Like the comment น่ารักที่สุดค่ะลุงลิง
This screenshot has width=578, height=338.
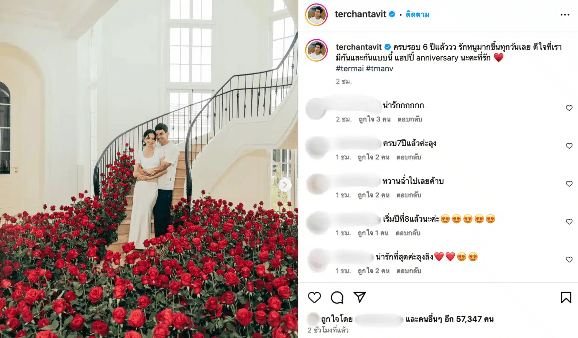click(x=569, y=259)
